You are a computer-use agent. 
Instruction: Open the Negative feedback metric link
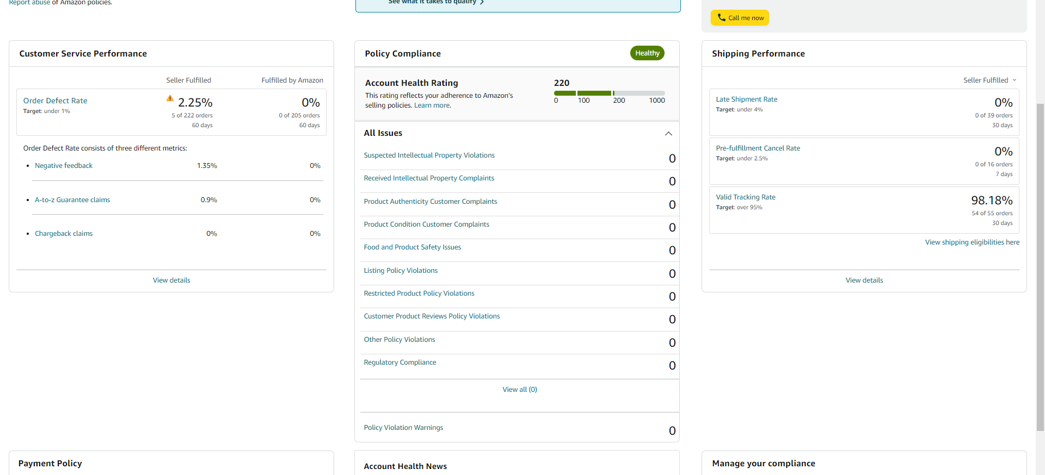coord(64,166)
